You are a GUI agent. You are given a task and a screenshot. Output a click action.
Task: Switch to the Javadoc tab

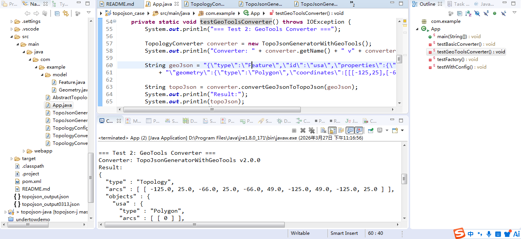tap(484, 4)
